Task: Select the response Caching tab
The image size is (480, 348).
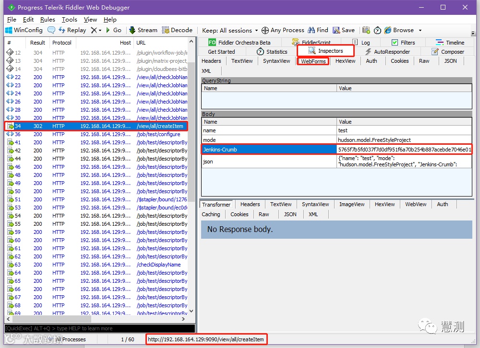Action: click(x=211, y=214)
